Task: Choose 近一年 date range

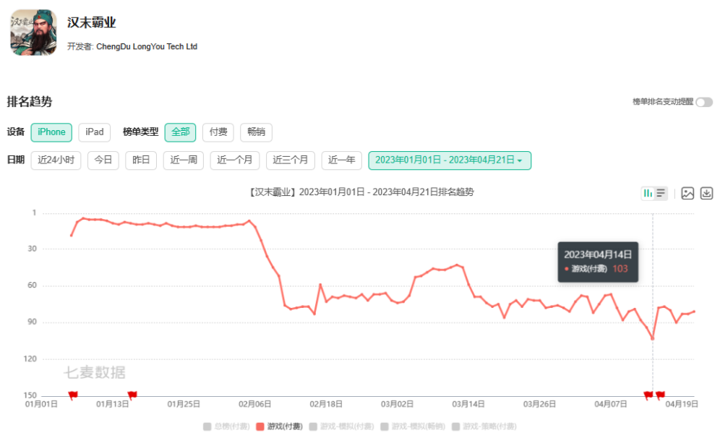Action: coord(342,160)
